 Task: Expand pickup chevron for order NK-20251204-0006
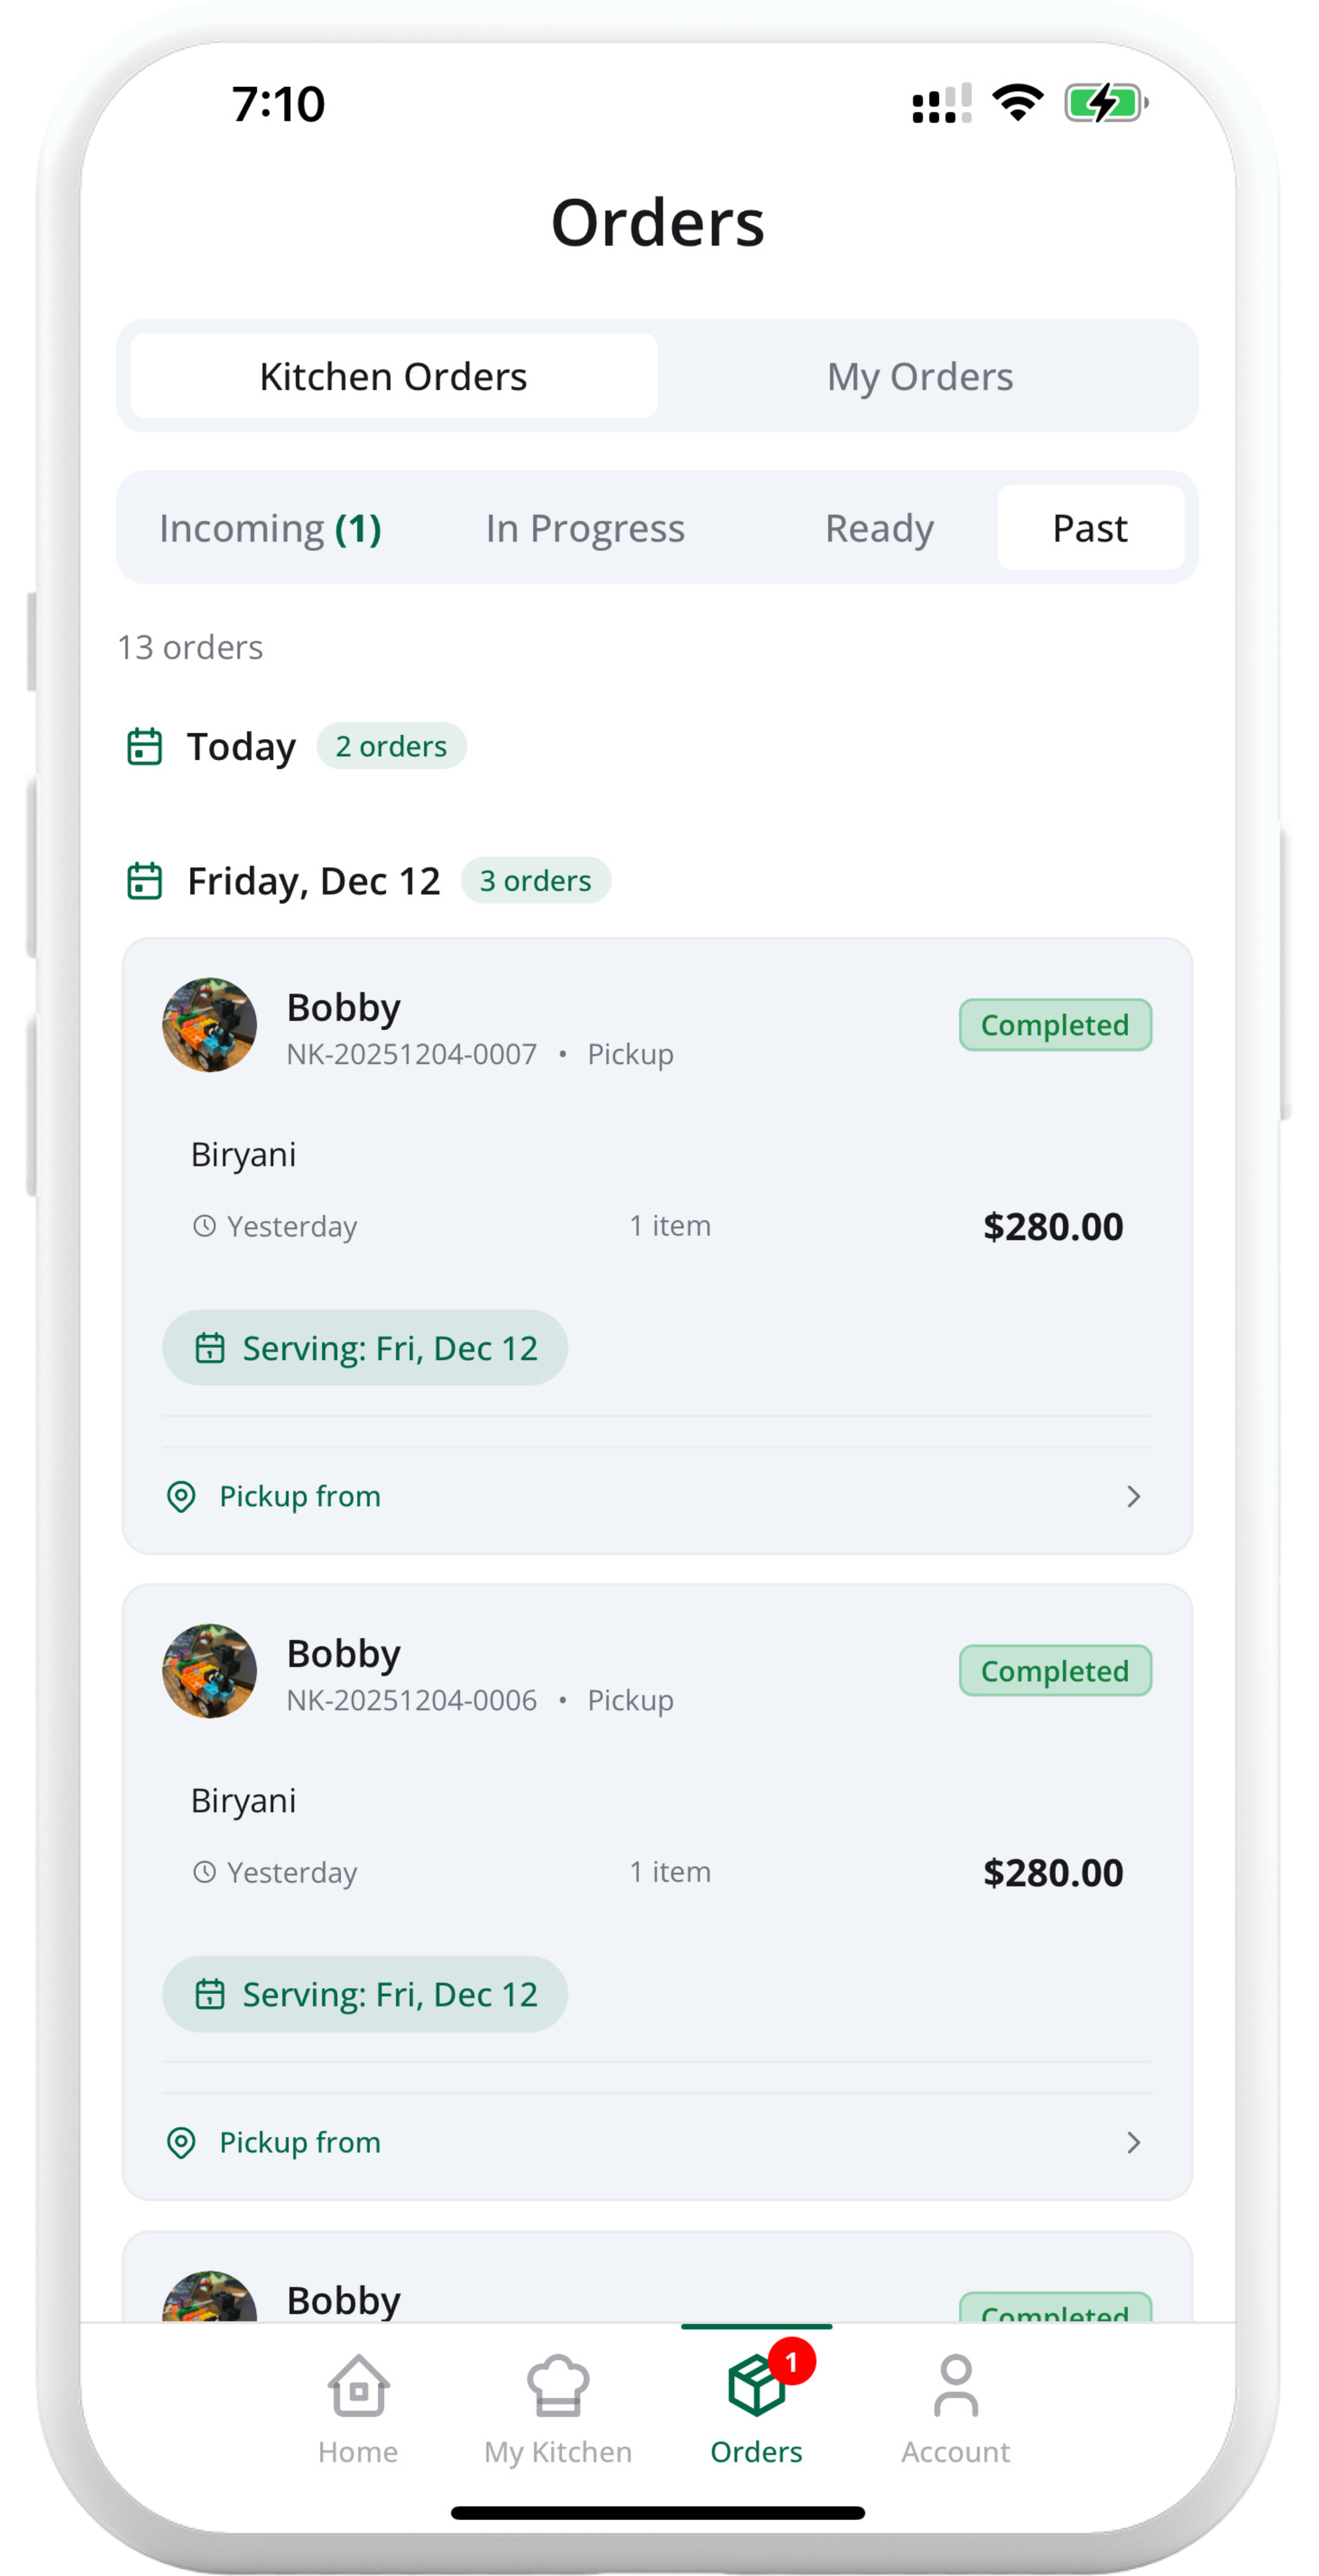[x=1133, y=2143]
